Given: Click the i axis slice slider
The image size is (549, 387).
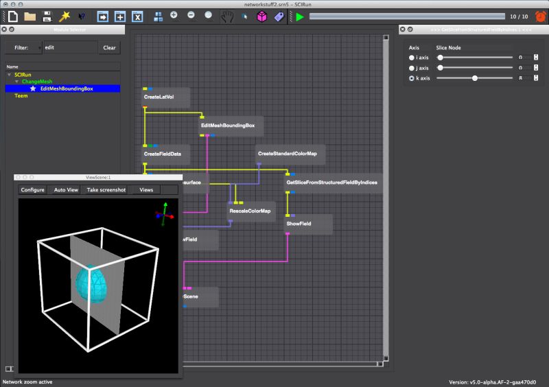Looking at the screenshot, I should point(474,58).
